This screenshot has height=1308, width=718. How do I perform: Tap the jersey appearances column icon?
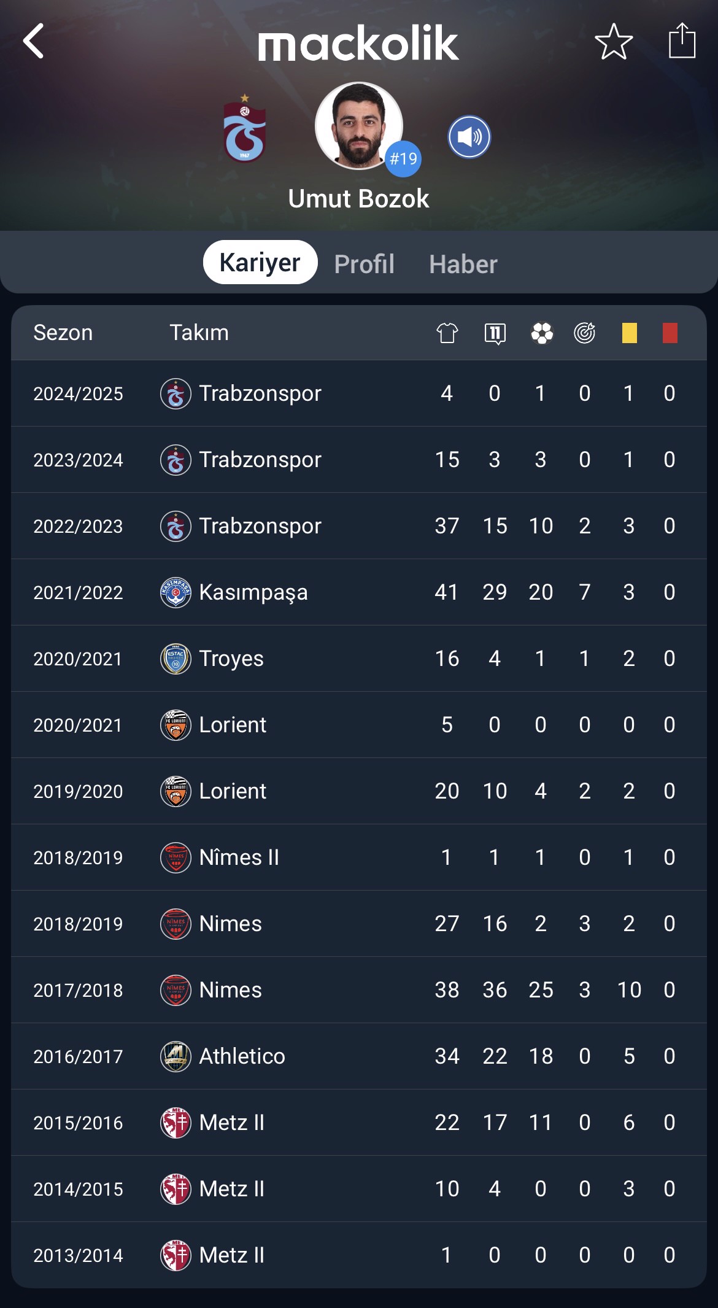[447, 333]
